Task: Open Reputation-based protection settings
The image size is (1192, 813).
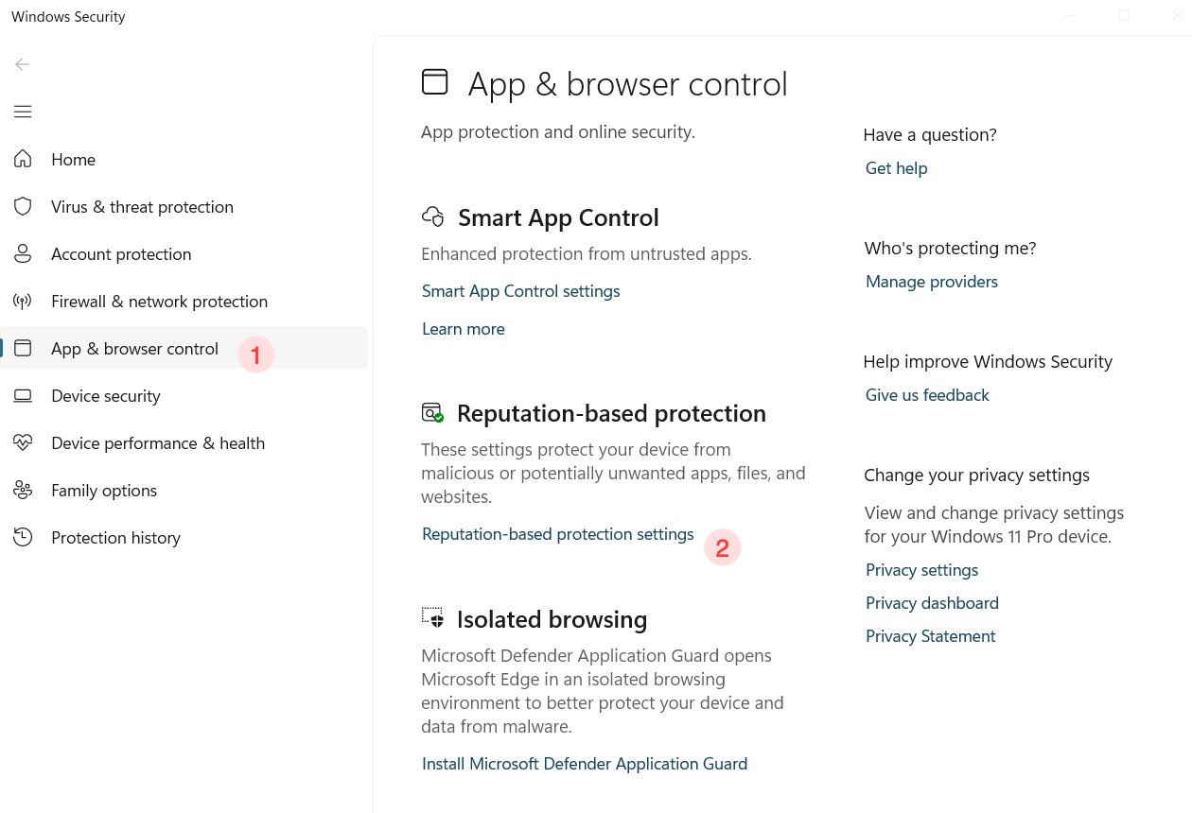Action: click(x=557, y=534)
